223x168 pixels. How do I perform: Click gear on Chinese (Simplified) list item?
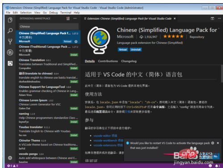tap(76, 41)
